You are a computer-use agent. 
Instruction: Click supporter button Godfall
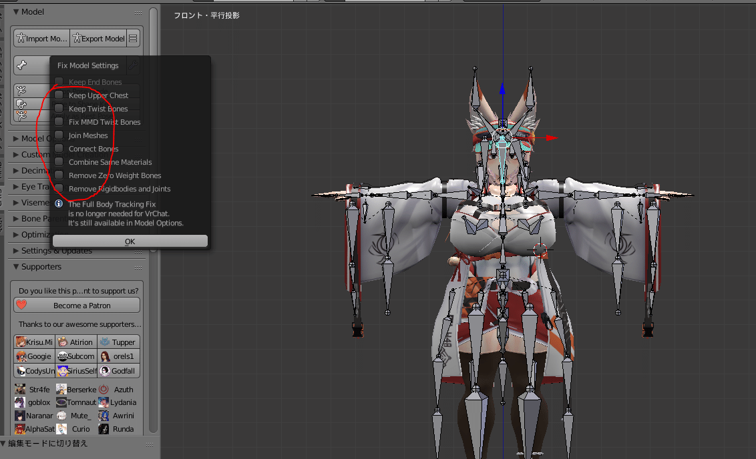coord(119,371)
